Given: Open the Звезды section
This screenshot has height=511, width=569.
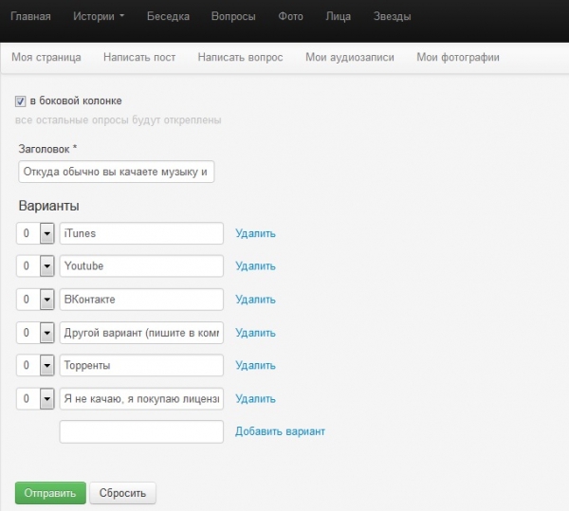Looking at the screenshot, I should pyautogui.click(x=393, y=16).
